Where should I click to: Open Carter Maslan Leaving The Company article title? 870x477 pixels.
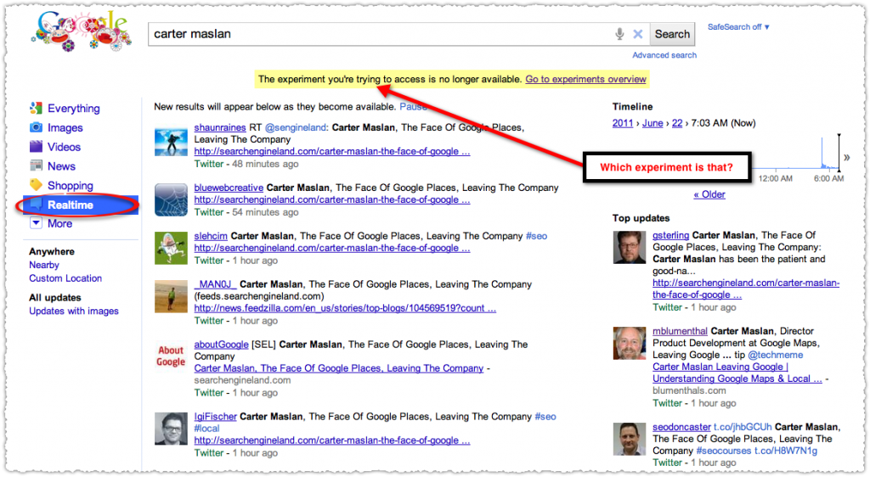tap(339, 368)
